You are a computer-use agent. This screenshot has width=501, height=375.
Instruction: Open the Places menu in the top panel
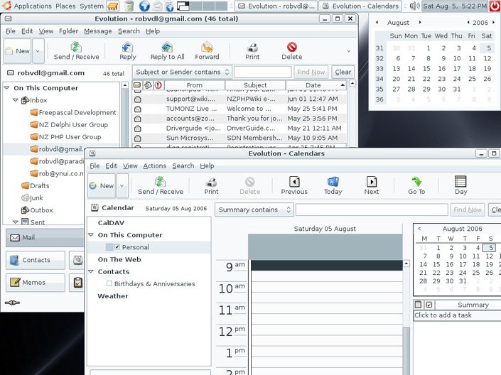66,6
